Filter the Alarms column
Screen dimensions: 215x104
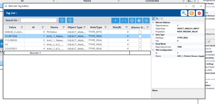click(x=148, y=27)
